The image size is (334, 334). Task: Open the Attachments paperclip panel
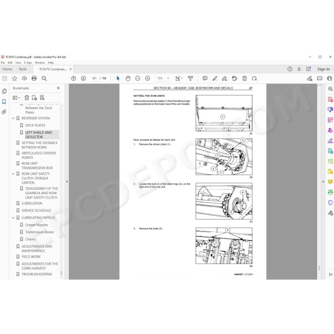point(4,112)
